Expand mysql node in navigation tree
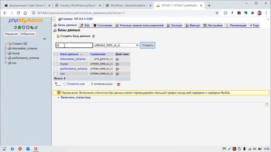The image size is (271, 152). [x=6, y=53]
